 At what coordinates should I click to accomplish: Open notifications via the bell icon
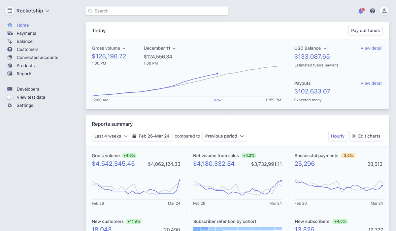pyautogui.click(x=361, y=11)
